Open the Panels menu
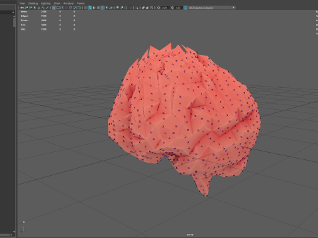 click(81, 3)
